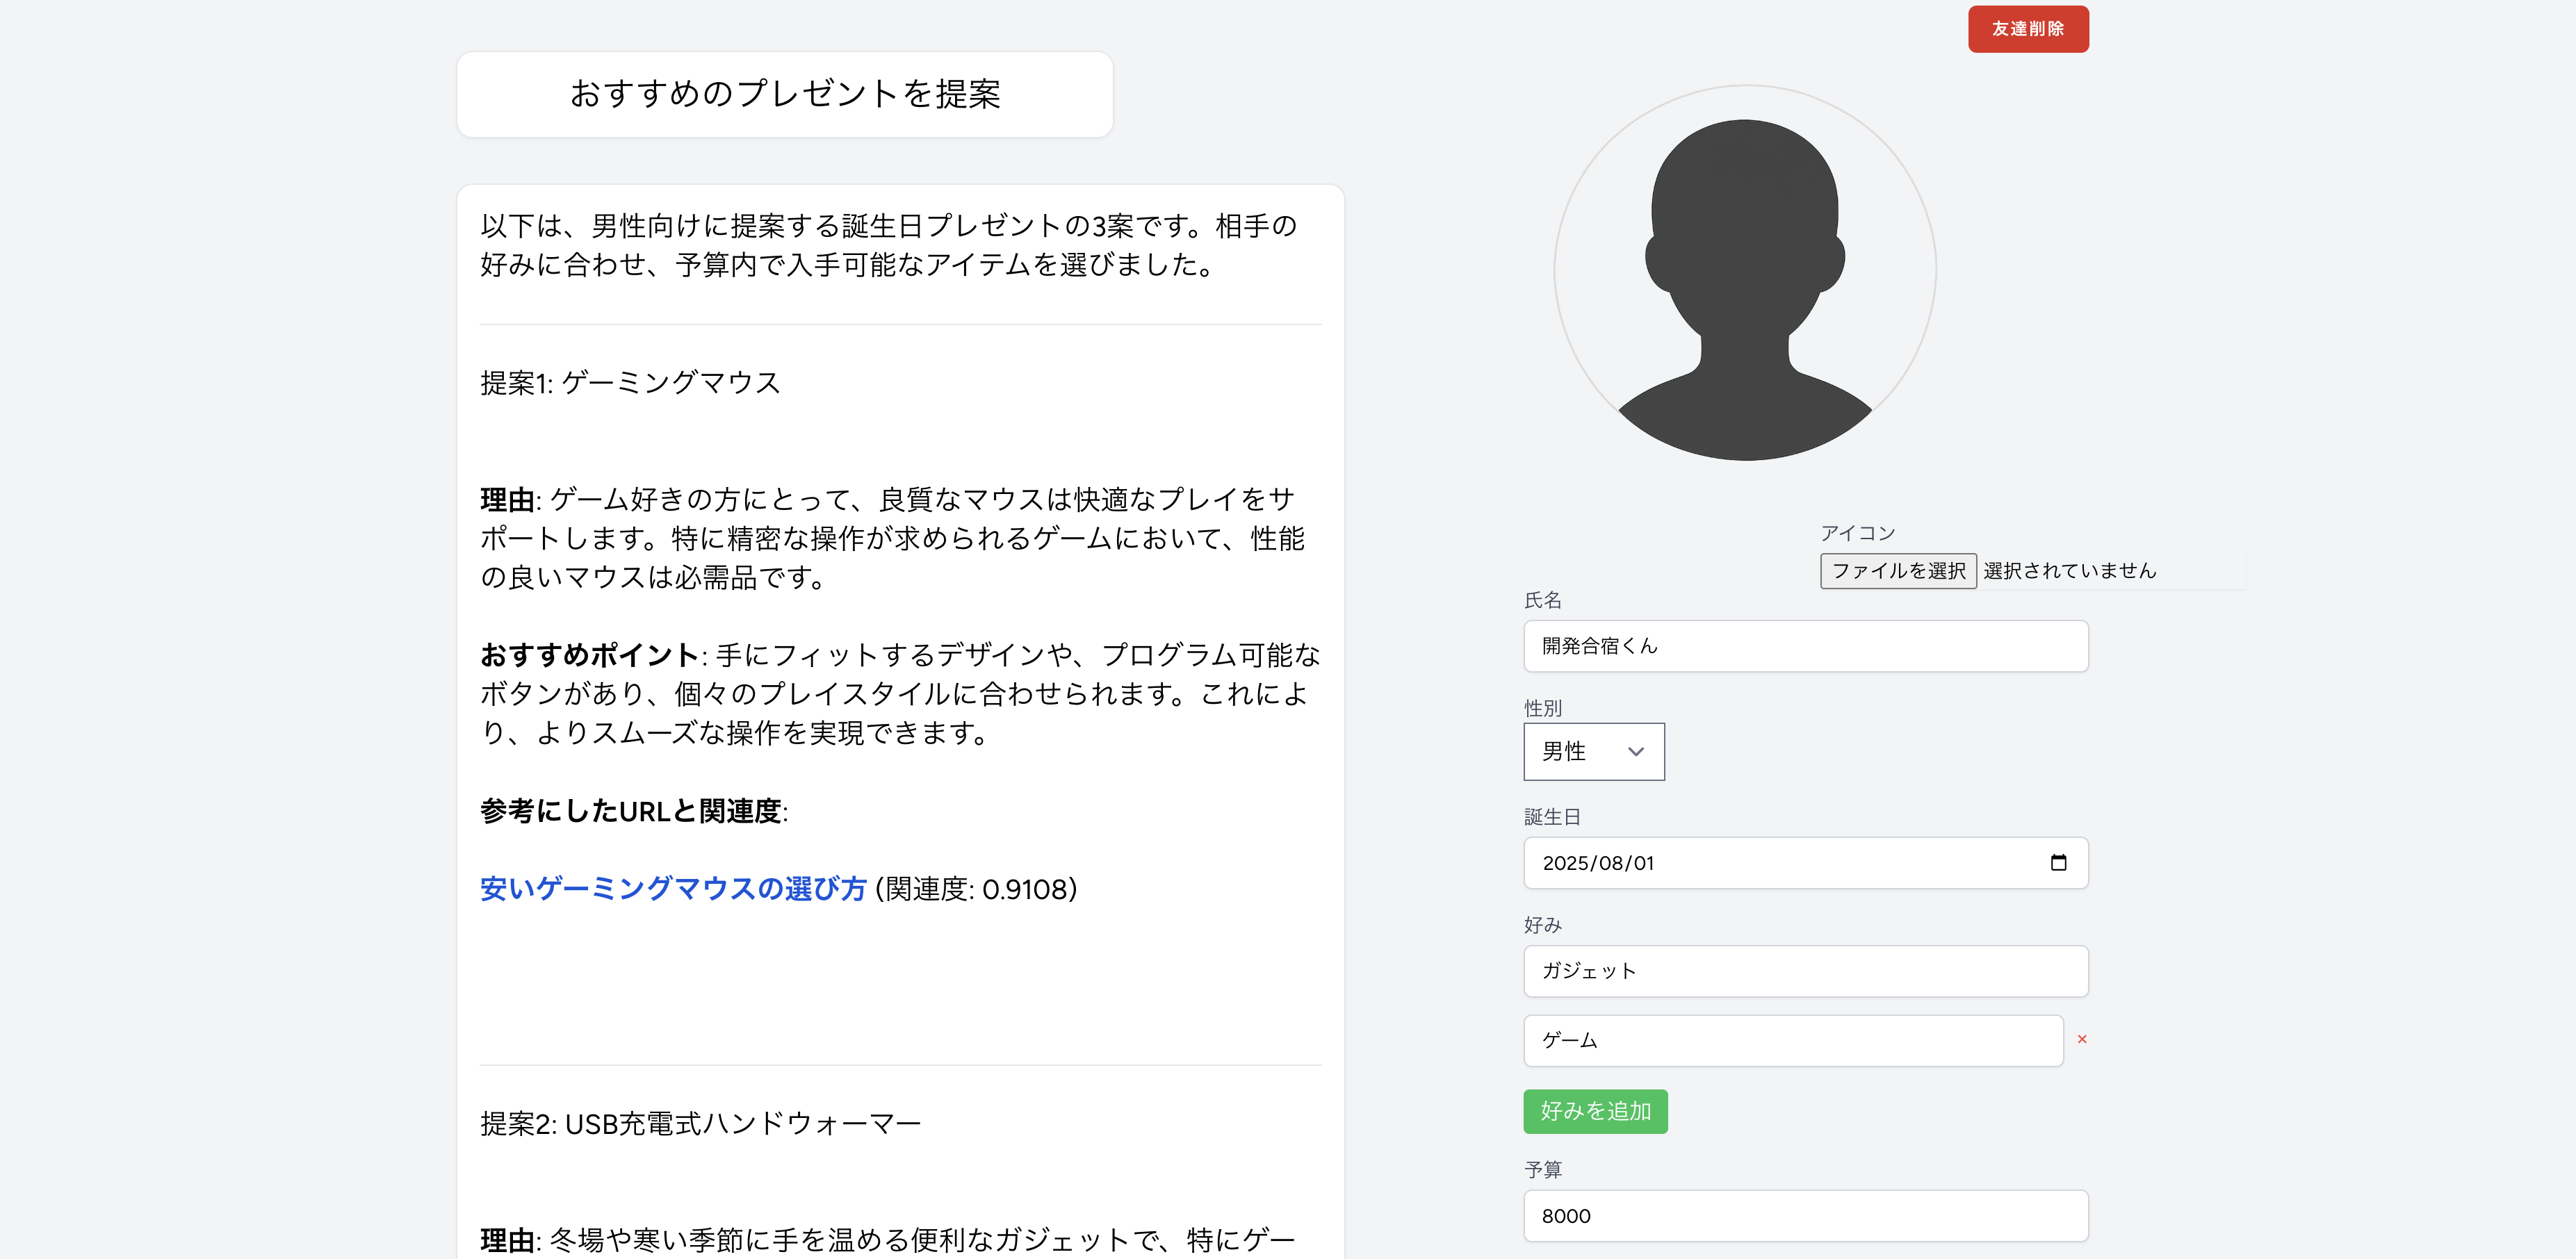Click the 提案2: USB充電式ハンドウォーマー heading

pos(700,1123)
